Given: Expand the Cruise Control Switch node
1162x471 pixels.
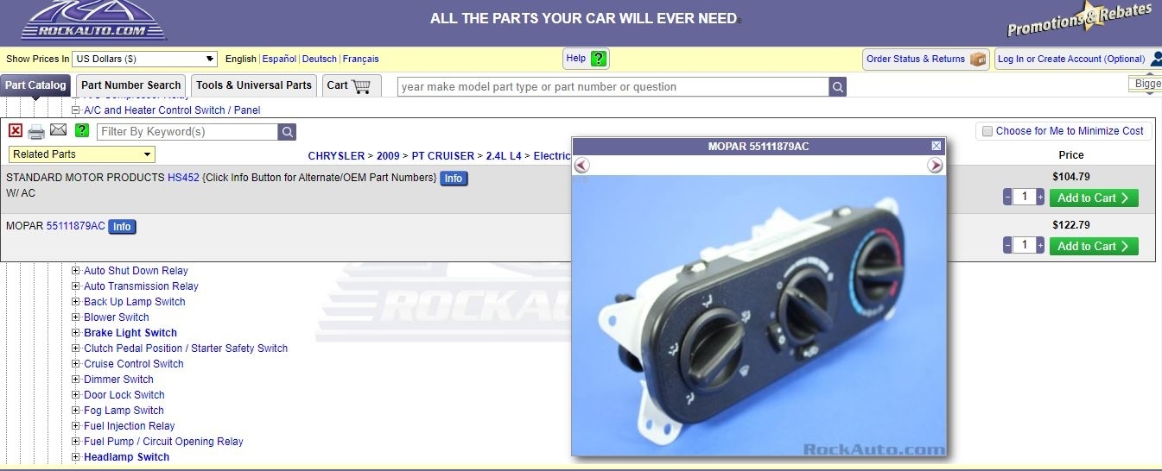Looking at the screenshot, I should click(76, 364).
